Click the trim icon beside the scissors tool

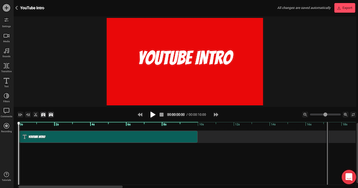pyautogui.click(x=43, y=115)
